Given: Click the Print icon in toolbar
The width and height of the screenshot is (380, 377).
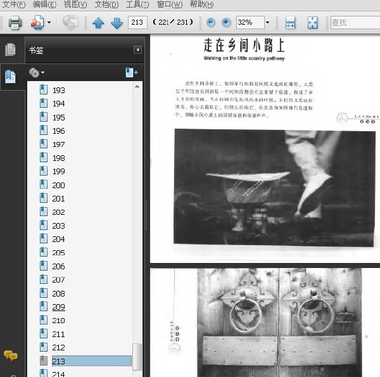Looking at the screenshot, I should click(15, 23).
